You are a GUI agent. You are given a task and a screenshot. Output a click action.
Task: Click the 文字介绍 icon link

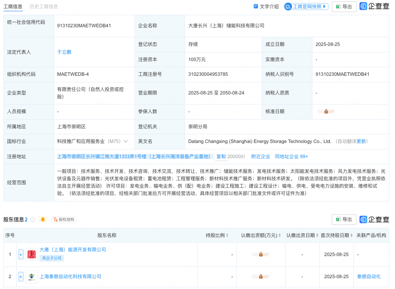pos(266,6)
